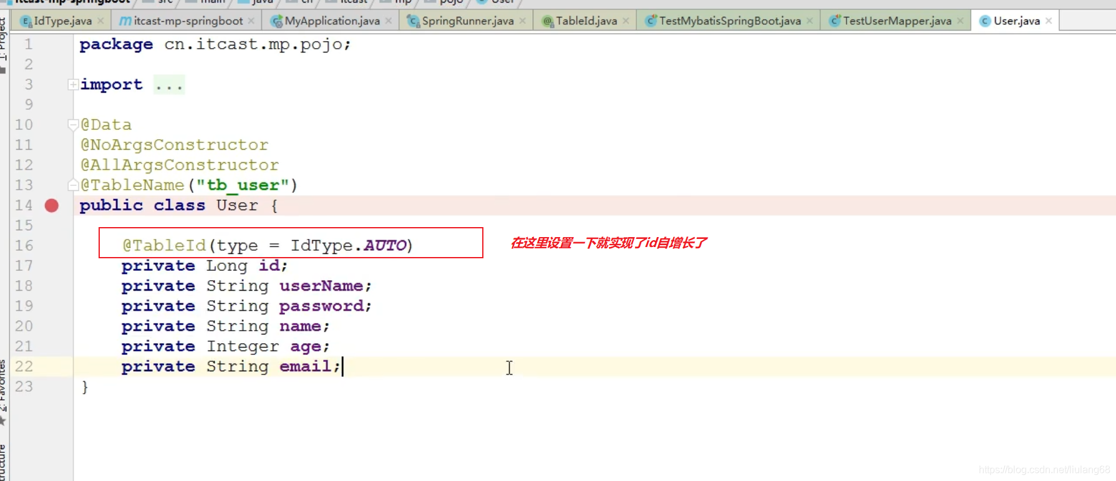Viewport: 1116px width, 481px height.
Task: Click line number 16 in gutter
Action: pos(24,245)
